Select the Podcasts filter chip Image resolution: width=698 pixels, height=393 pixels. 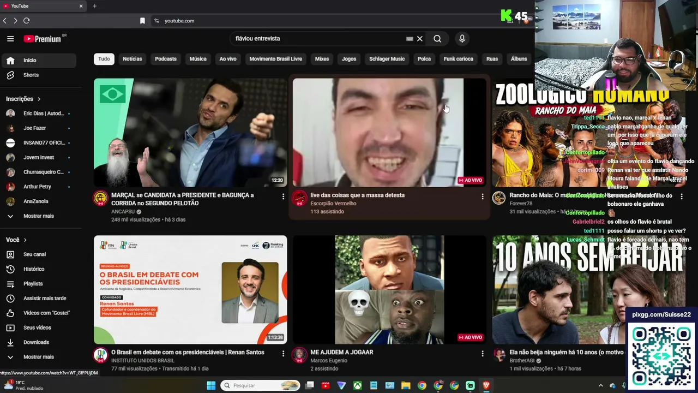166,59
